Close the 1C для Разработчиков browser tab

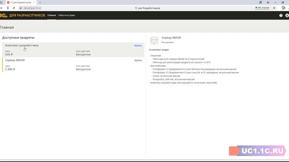click(x=34, y=3)
